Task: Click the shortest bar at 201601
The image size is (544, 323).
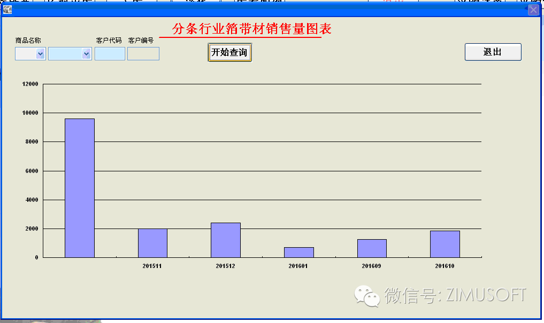Action: click(x=298, y=252)
